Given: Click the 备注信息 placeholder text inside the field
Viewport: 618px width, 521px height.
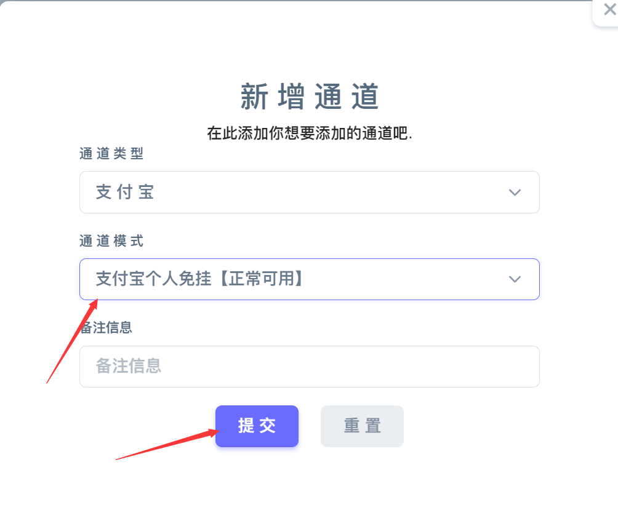Looking at the screenshot, I should [x=129, y=366].
